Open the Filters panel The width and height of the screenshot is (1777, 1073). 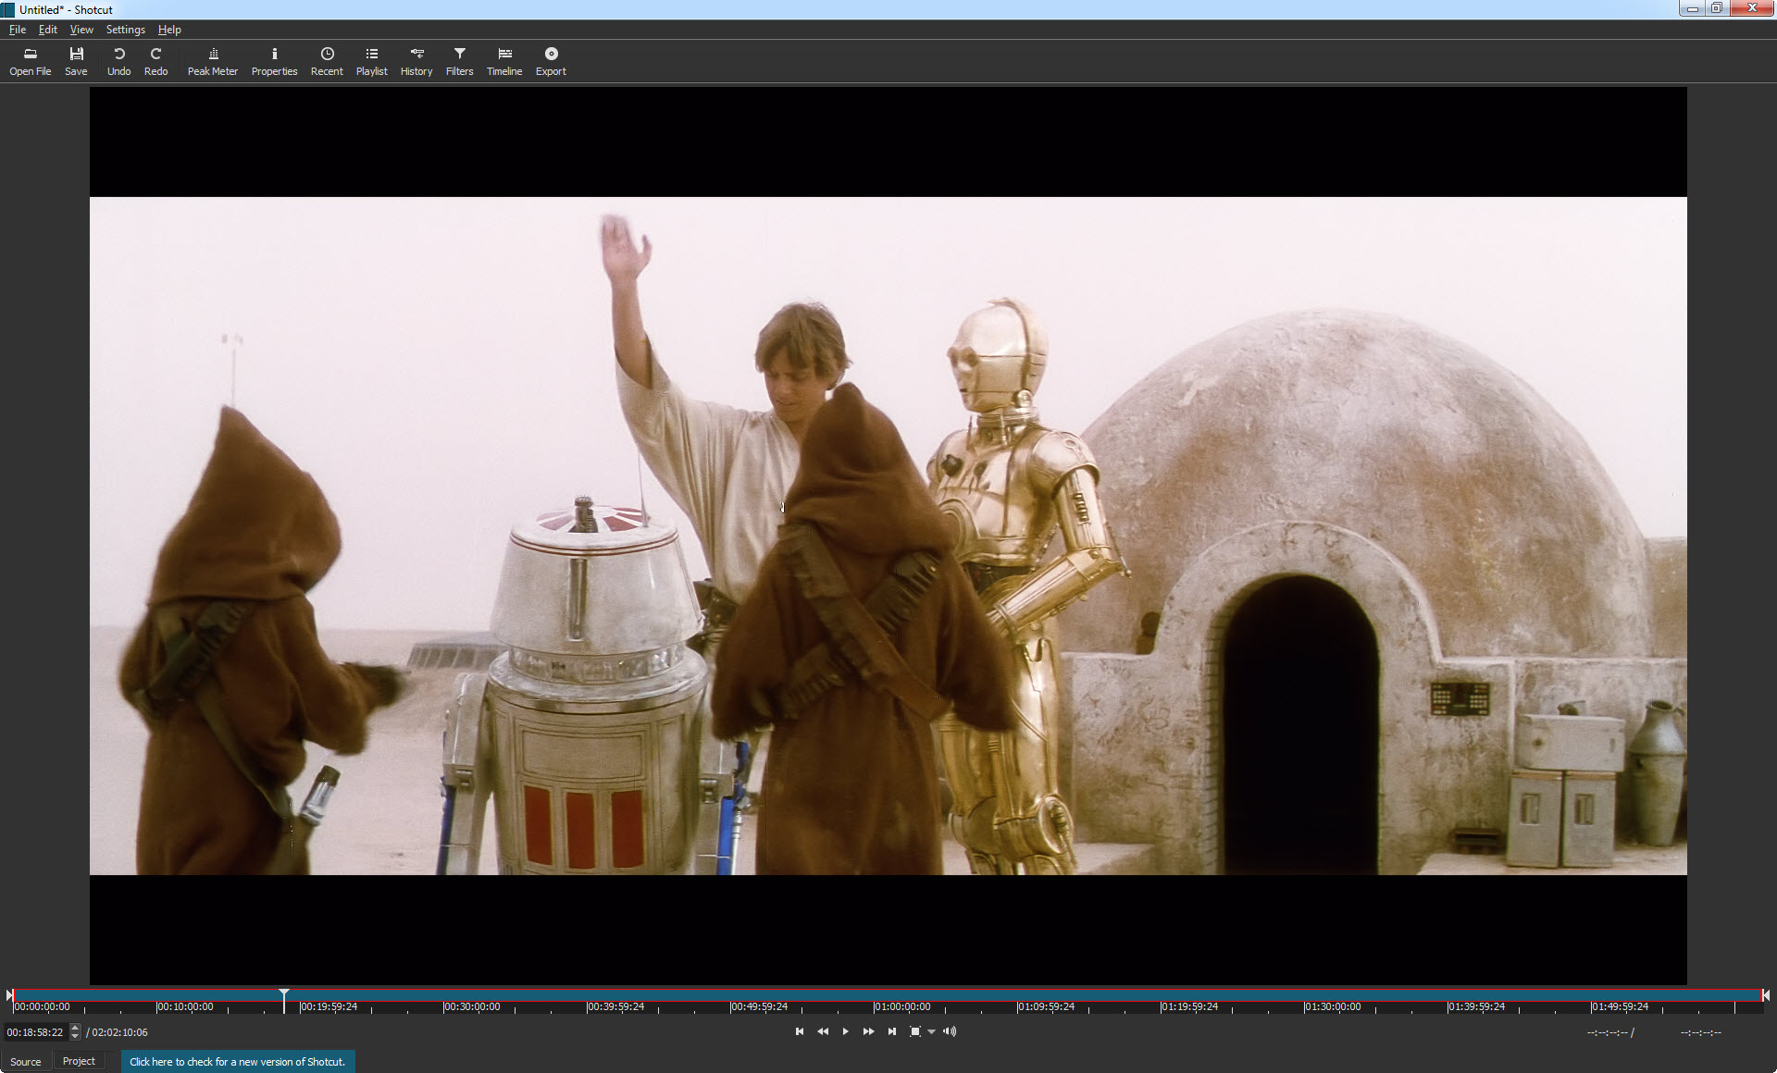click(459, 61)
